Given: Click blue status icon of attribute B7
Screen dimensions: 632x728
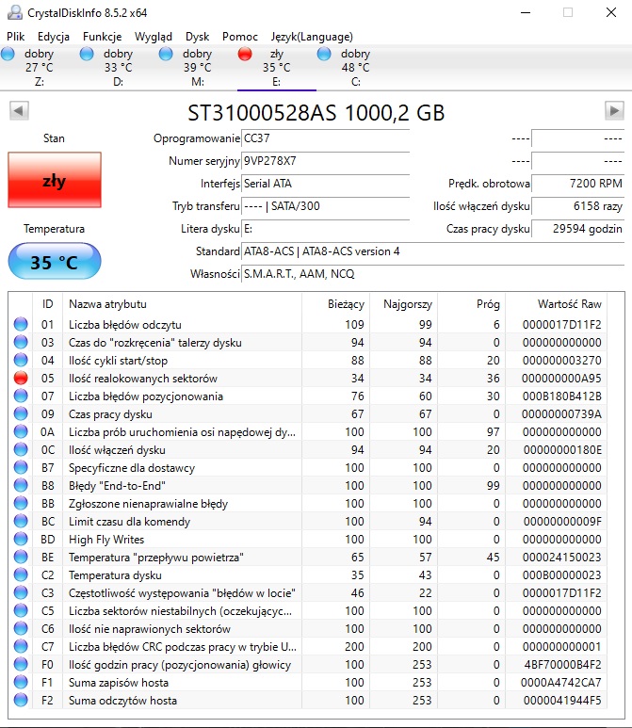Looking at the screenshot, I should point(21,467).
